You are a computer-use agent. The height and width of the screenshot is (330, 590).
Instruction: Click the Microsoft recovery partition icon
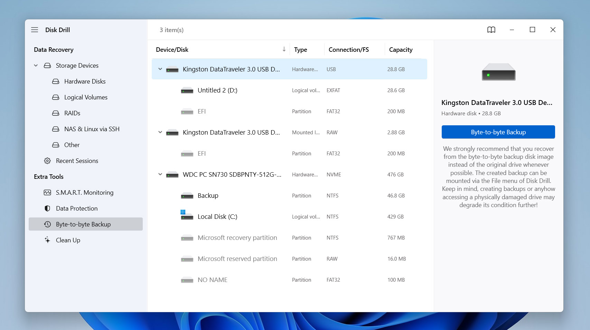pyautogui.click(x=187, y=238)
